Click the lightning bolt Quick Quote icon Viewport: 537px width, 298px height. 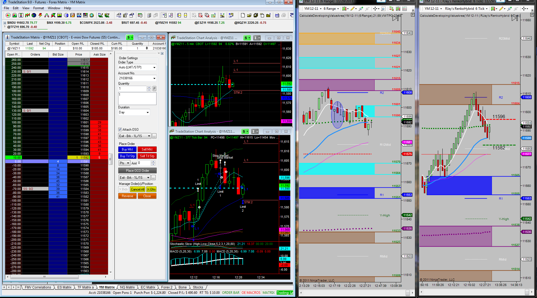pyautogui.click(x=40, y=15)
